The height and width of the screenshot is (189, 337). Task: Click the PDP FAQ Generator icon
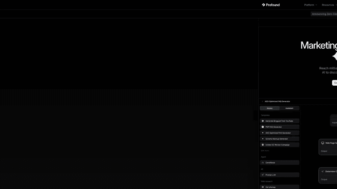click(x=263, y=127)
